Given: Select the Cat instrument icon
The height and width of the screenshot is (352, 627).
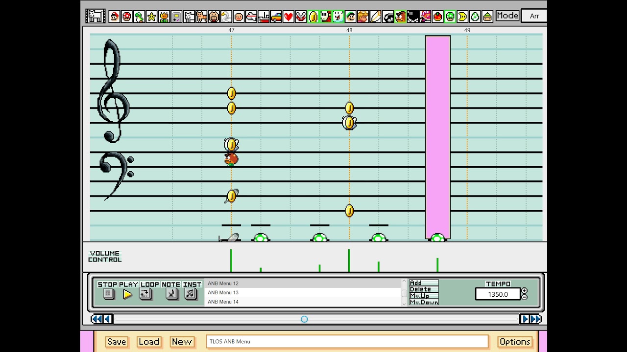Looking at the screenshot, I should coord(201,16).
